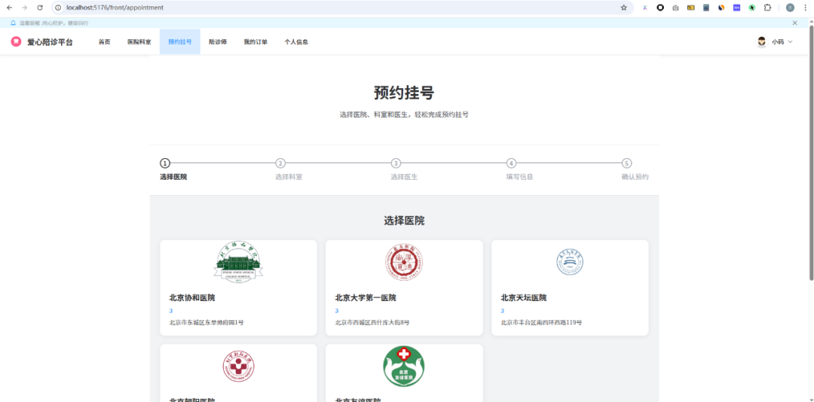Viewport: 814px width, 402px height.
Task: Click step 2 circle 选择科室
Action: [280, 163]
